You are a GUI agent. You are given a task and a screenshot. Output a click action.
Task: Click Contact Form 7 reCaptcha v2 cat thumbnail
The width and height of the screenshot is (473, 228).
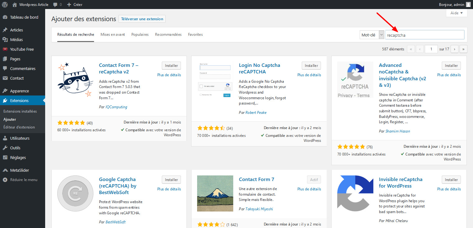pyautogui.click(x=75, y=80)
